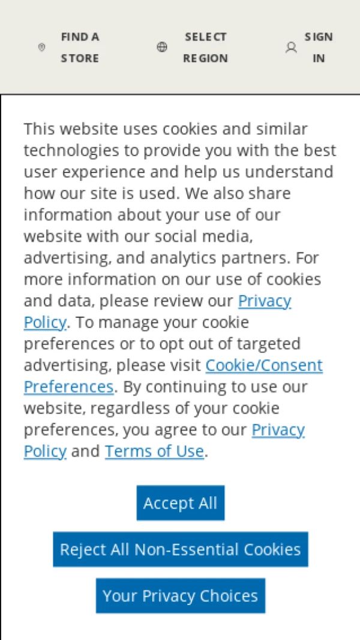Click the cookie notice opening sentence text

click(166, 129)
